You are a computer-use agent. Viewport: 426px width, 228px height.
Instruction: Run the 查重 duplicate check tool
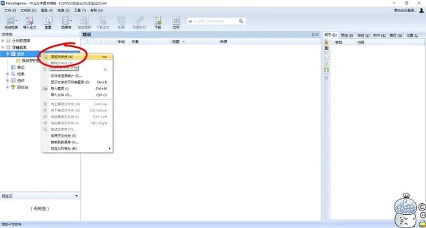point(48,23)
